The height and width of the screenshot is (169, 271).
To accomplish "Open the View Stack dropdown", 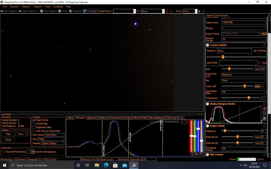I will 51,139.
